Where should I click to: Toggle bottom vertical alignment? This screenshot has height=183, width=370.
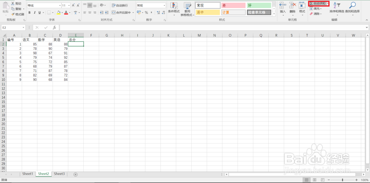tap(95, 5)
